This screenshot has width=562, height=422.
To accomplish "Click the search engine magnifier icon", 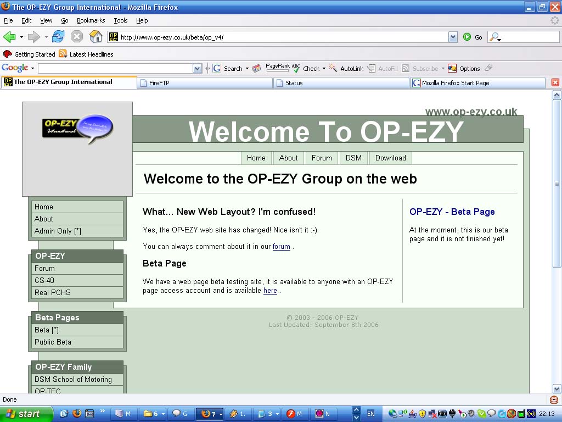I will pos(494,37).
